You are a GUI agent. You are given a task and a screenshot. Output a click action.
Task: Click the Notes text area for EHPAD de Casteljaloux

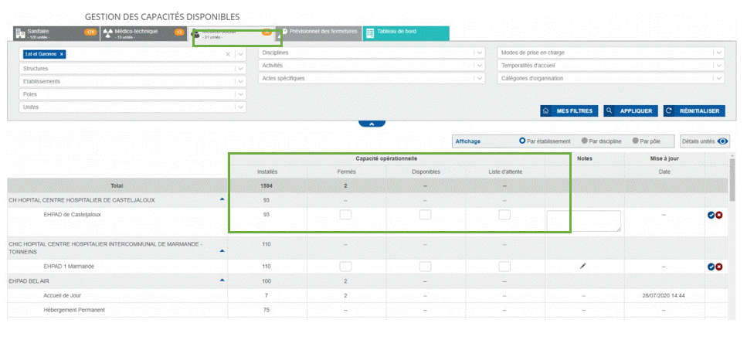583,221
